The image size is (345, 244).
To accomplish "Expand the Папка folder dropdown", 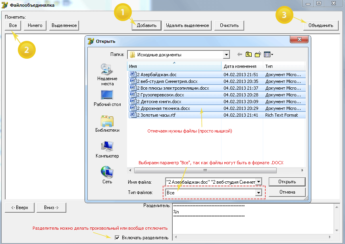I will pos(226,55).
